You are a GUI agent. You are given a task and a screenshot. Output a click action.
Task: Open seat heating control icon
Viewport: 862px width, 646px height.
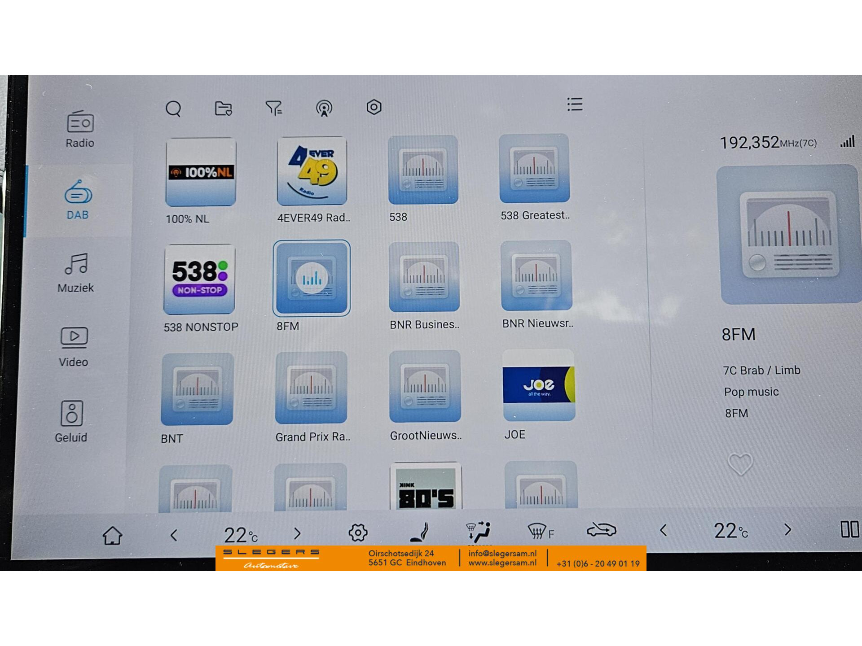tap(420, 532)
